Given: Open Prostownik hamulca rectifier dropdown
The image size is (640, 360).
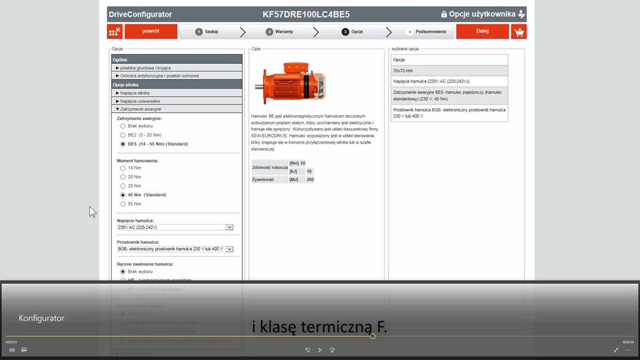Looking at the screenshot, I should (175, 249).
